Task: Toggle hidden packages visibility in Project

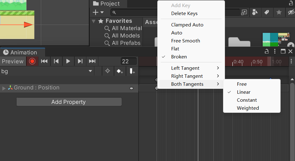Action: tap(290, 12)
